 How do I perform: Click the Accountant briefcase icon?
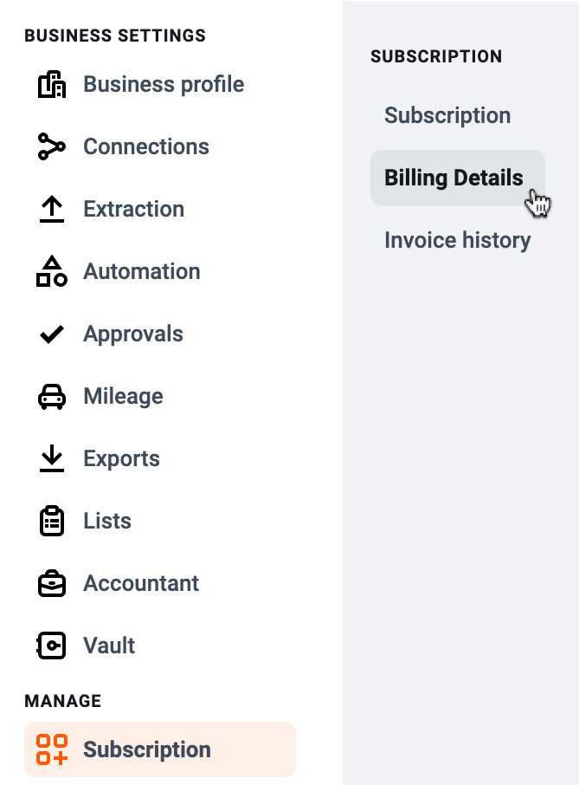tap(52, 583)
